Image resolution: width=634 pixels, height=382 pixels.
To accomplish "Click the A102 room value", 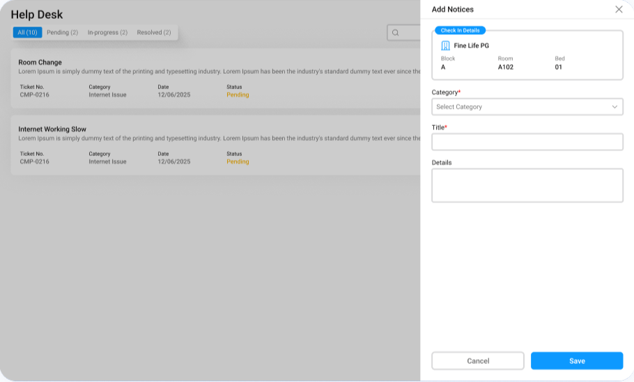I will pos(506,67).
